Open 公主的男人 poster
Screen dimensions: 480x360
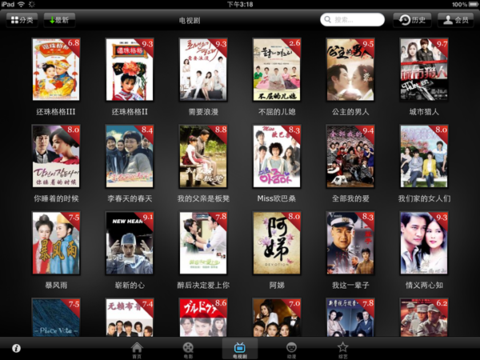pyautogui.click(x=350, y=70)
